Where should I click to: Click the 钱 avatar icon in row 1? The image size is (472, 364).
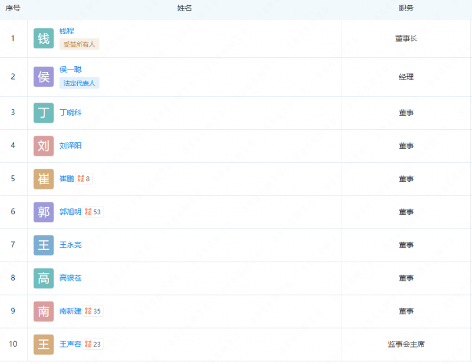click(44, 38)
